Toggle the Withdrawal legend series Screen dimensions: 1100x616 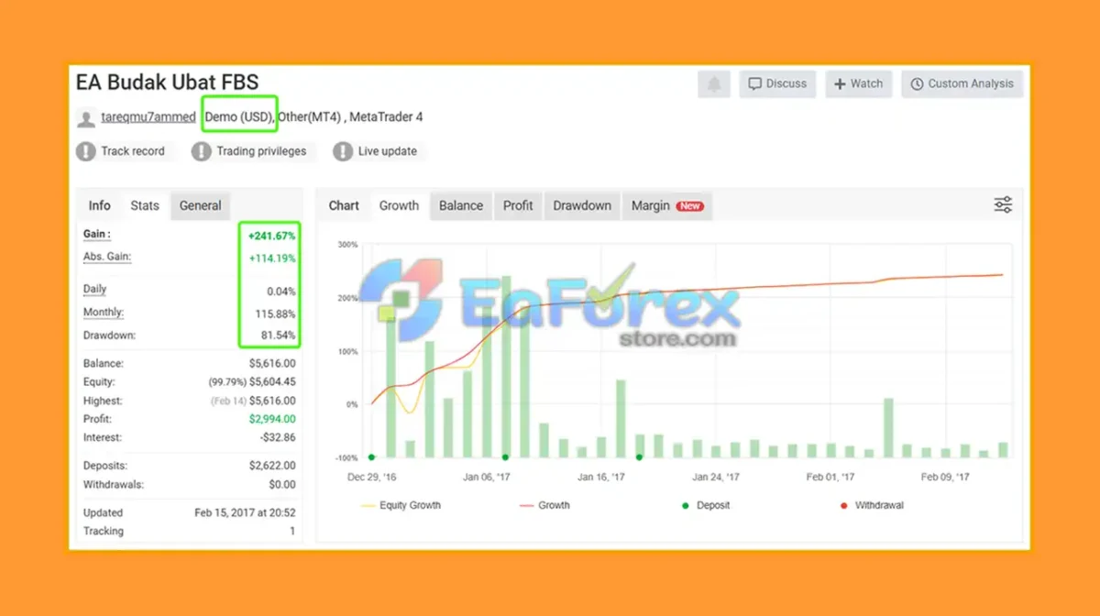pos(871,505)
